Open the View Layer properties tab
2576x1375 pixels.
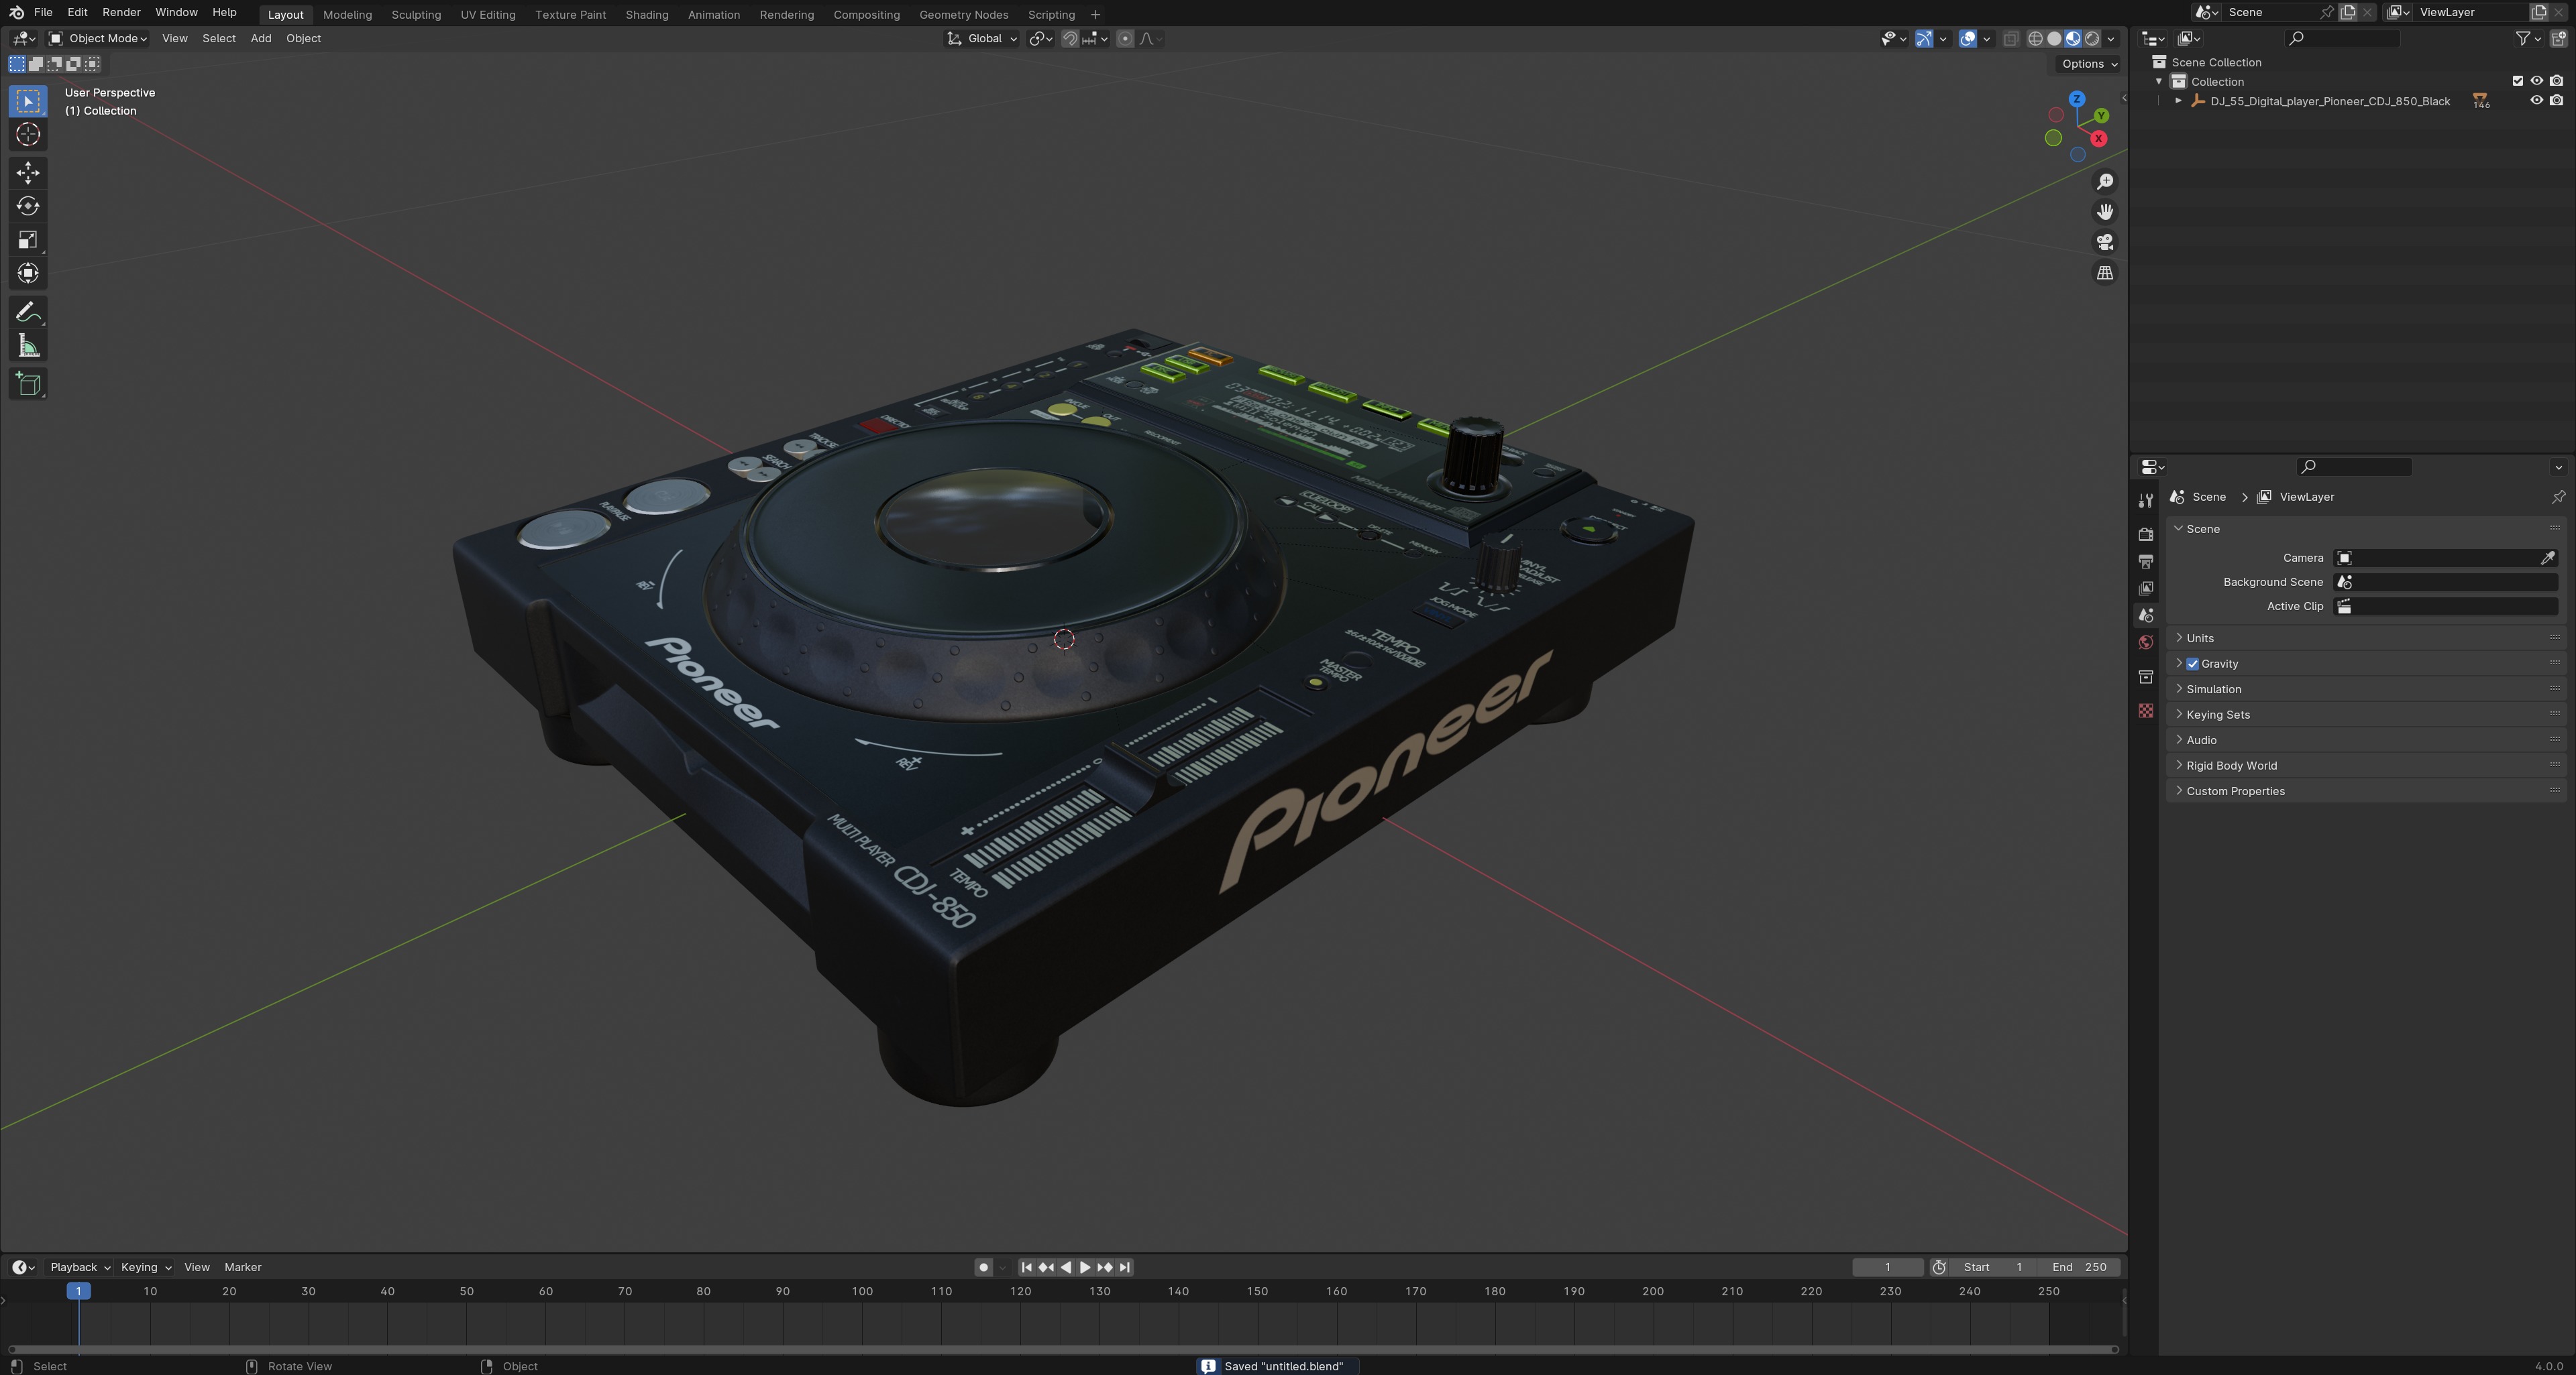[x=2146, y=589]
